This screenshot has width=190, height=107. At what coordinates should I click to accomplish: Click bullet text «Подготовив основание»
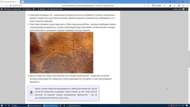pos(73,27)
